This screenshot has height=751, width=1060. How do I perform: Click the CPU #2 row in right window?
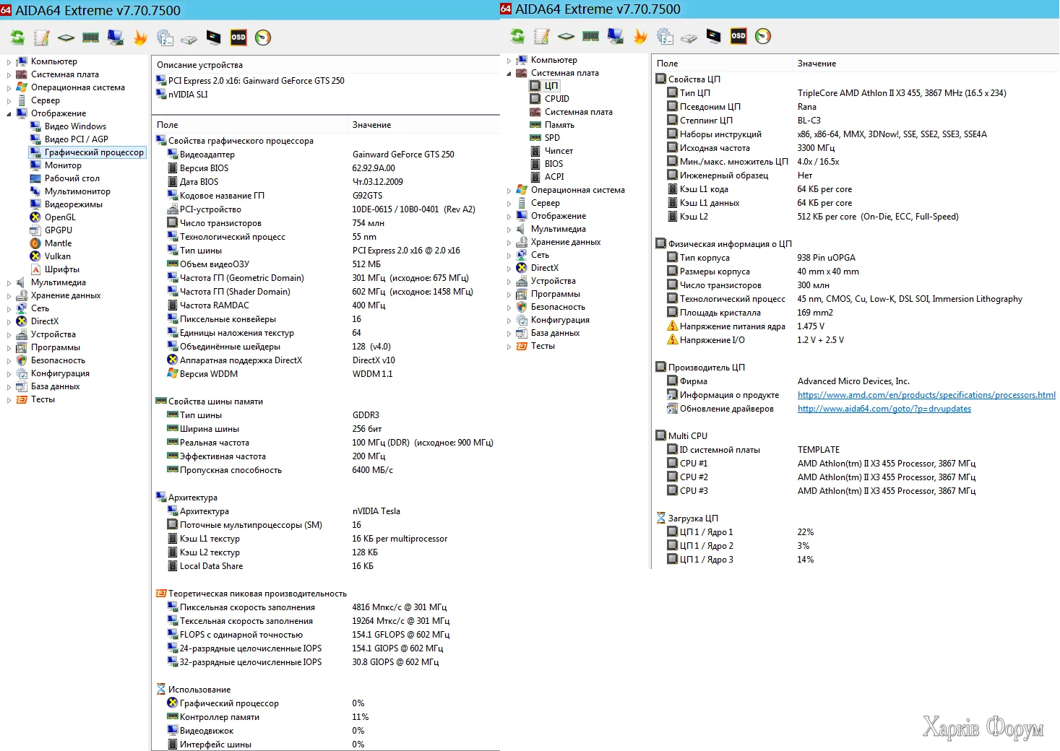click(x=856, y=477)
